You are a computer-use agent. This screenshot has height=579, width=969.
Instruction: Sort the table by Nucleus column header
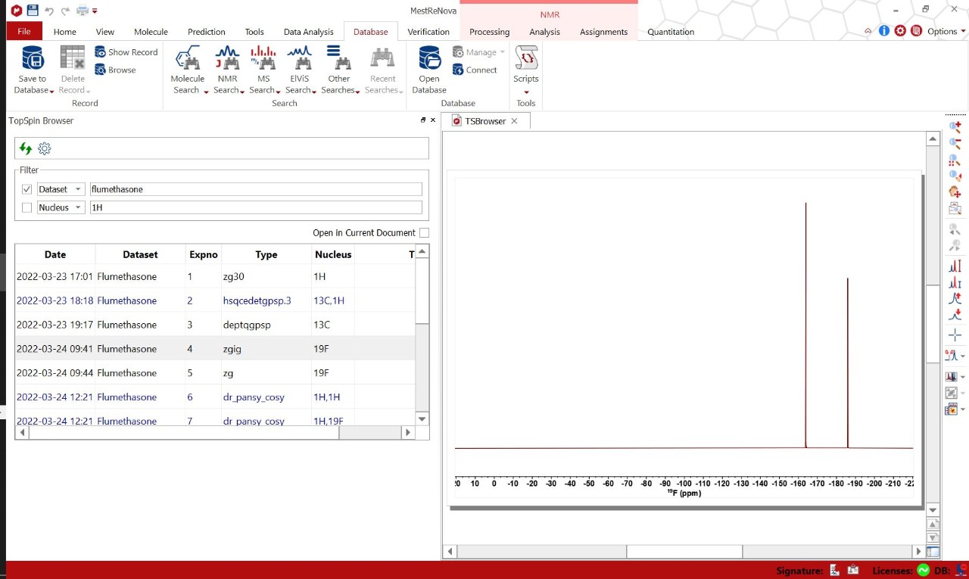(x=333, y=254)
